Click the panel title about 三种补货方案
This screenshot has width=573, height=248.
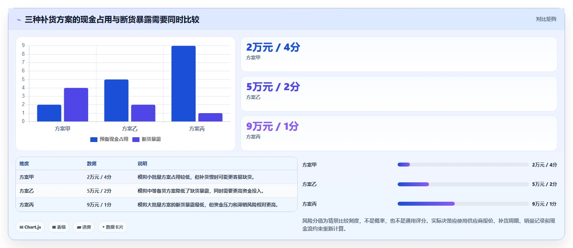click(112, 19)
